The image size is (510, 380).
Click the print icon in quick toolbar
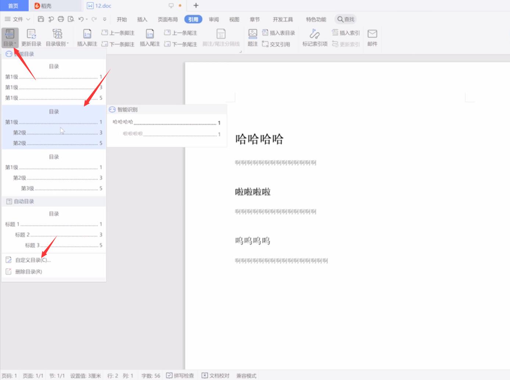coord(61,19)
